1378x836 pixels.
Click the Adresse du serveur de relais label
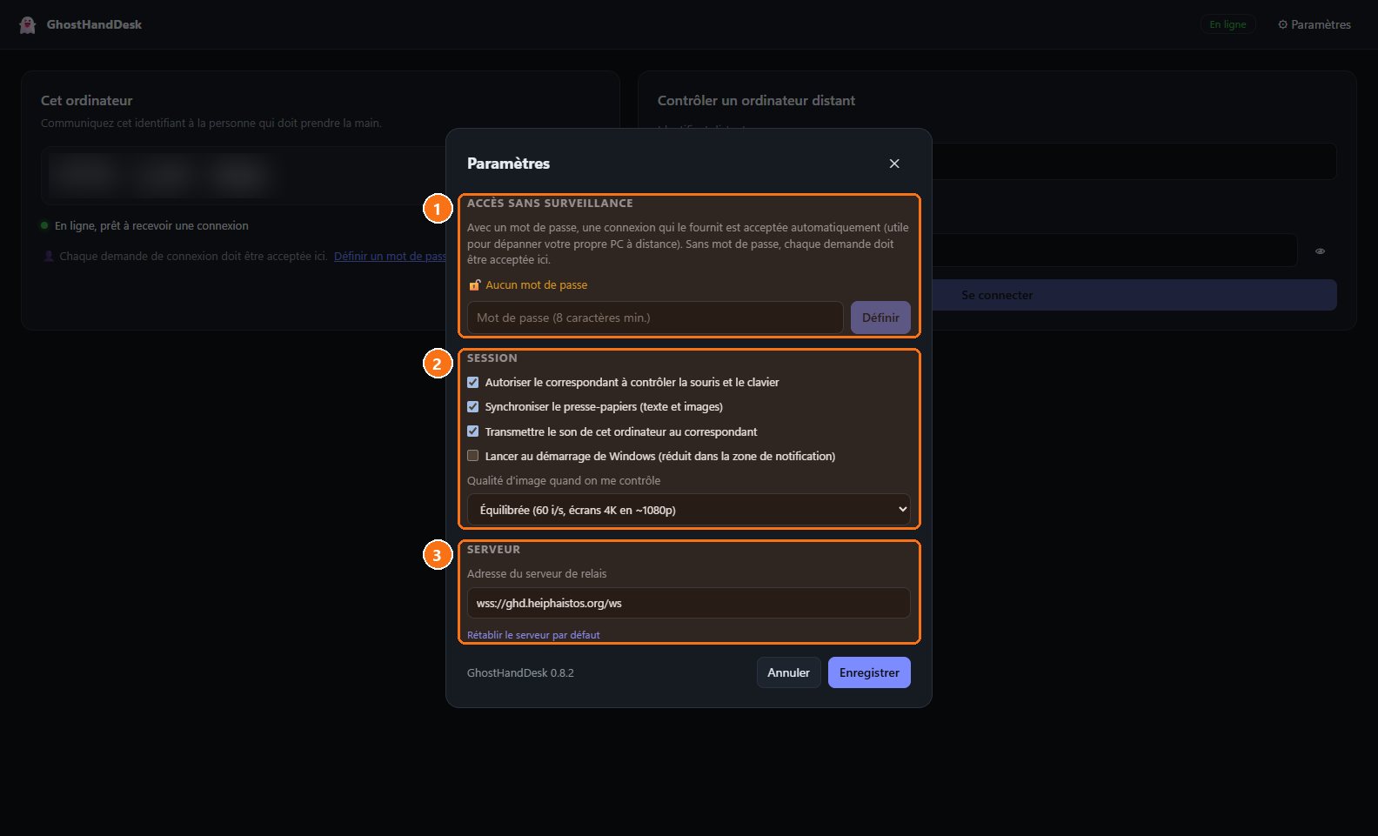coord(537,574)
